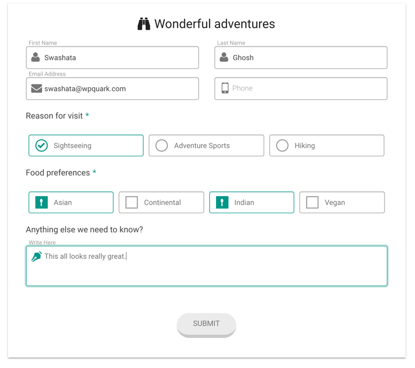Click the pen nib icon in the textarea
This screenshot has width=415, height=368.
pos(36,256)
